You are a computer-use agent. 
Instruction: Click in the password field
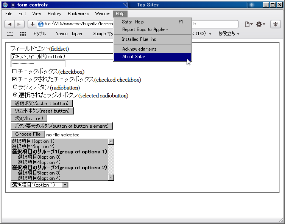[38, 64]
